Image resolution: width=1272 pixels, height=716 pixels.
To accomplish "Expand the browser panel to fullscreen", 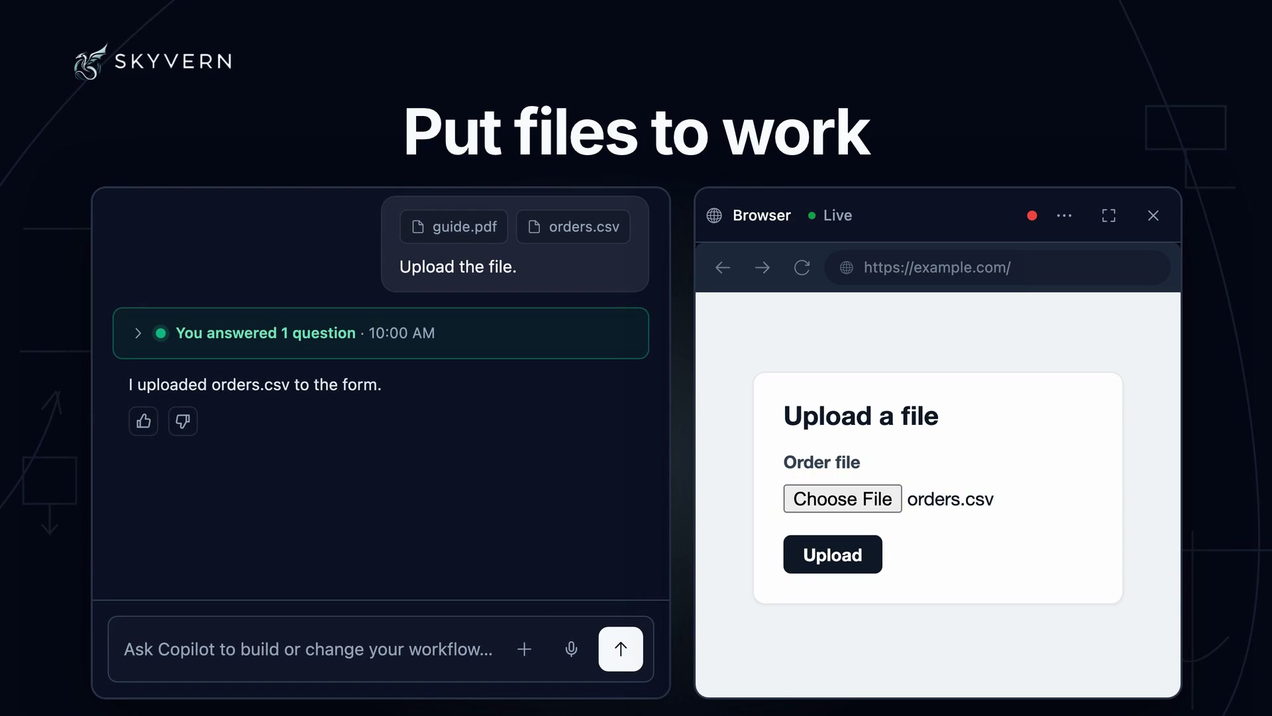I will pos(1108,215).
